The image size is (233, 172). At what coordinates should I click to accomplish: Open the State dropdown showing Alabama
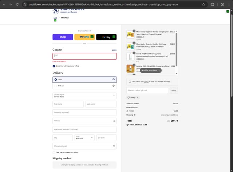(x=84, y=138)
